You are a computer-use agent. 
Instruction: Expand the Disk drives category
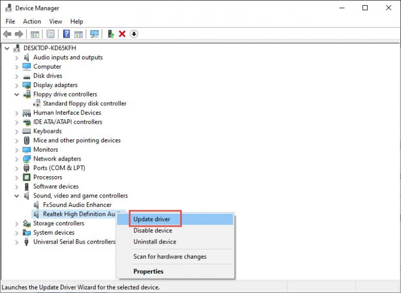click(17, 76)
